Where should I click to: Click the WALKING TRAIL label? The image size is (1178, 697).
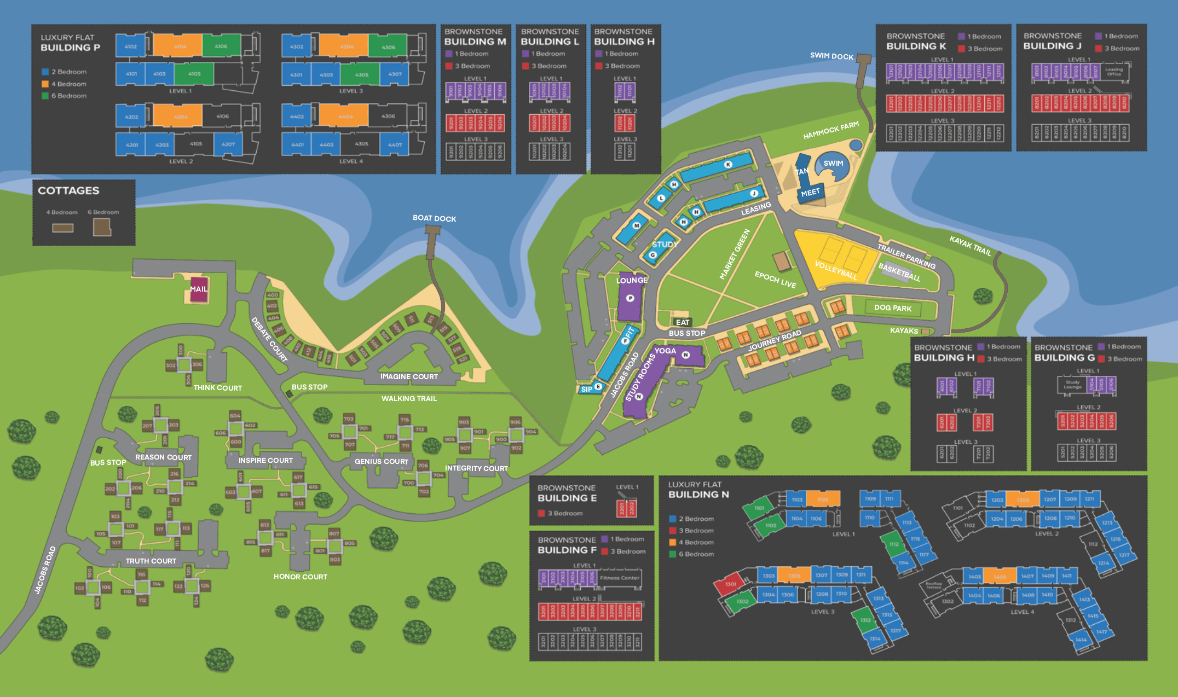409,398
